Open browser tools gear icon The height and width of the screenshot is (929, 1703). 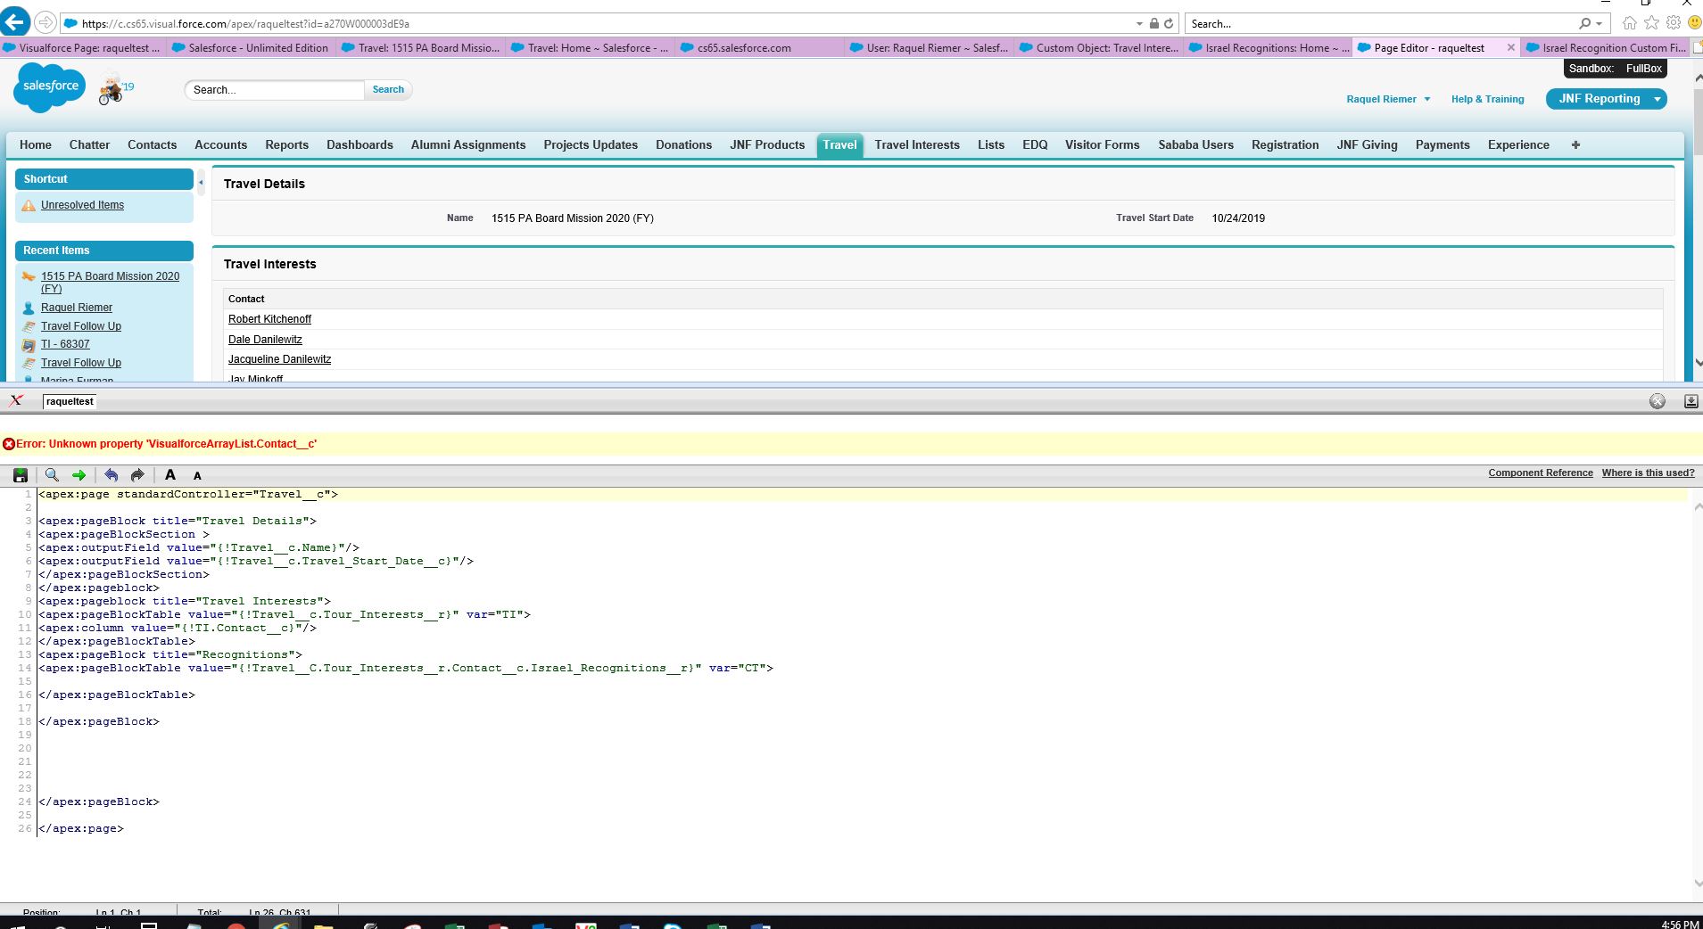1674,23
